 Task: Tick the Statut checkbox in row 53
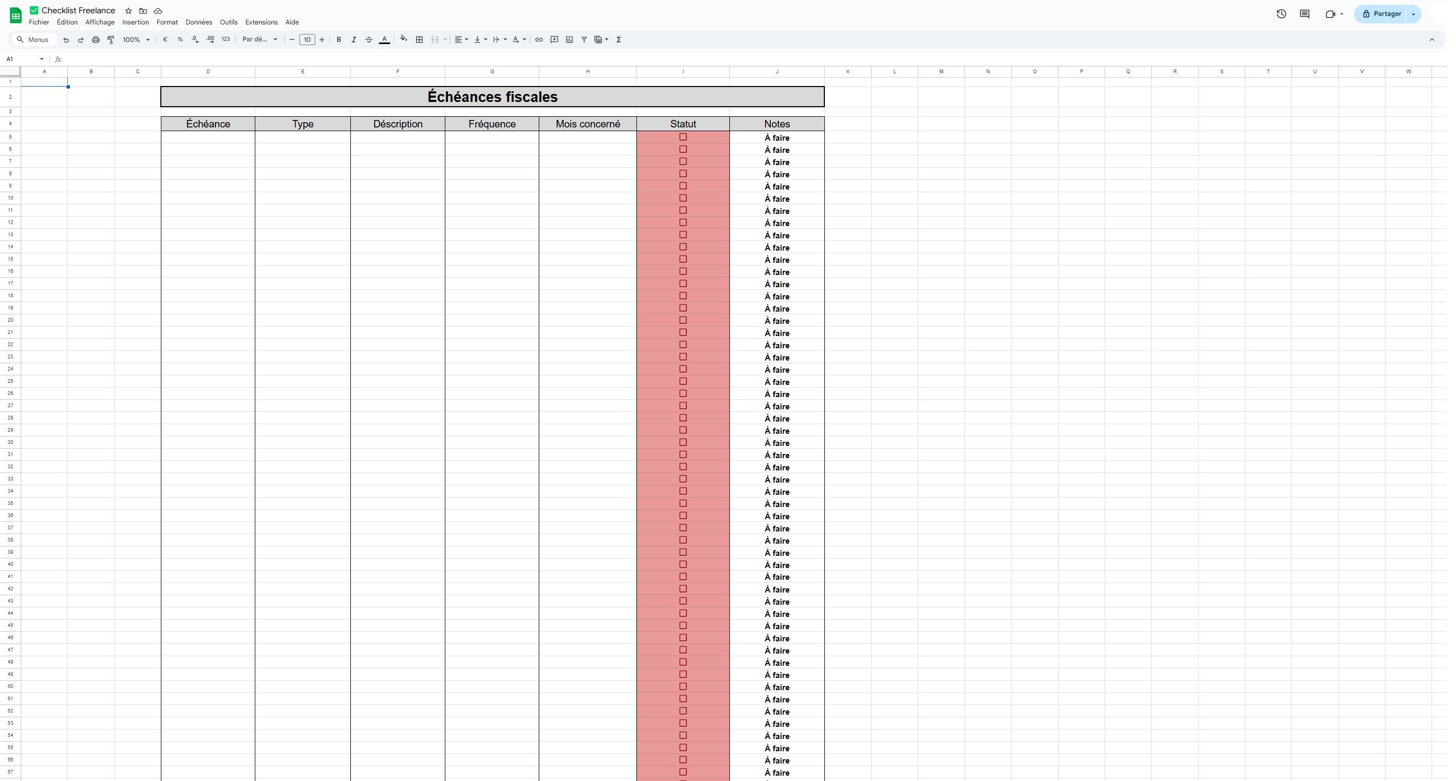[683, 723]
